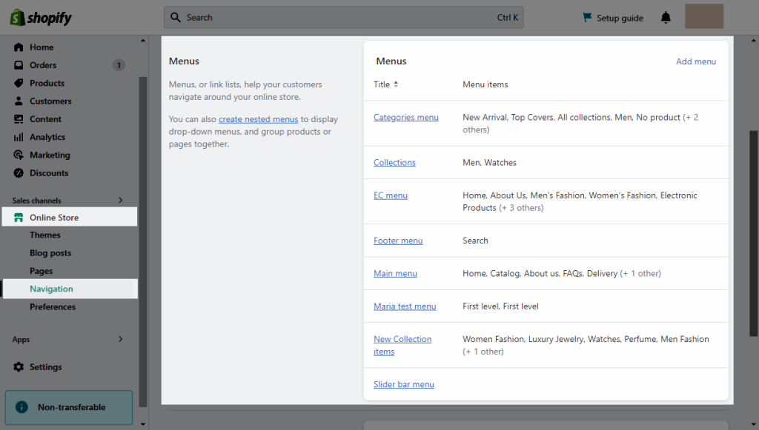Click the Shopify logo

41,18
